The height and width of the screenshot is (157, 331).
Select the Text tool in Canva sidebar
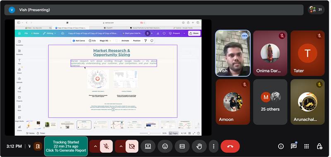pos(19,61)
